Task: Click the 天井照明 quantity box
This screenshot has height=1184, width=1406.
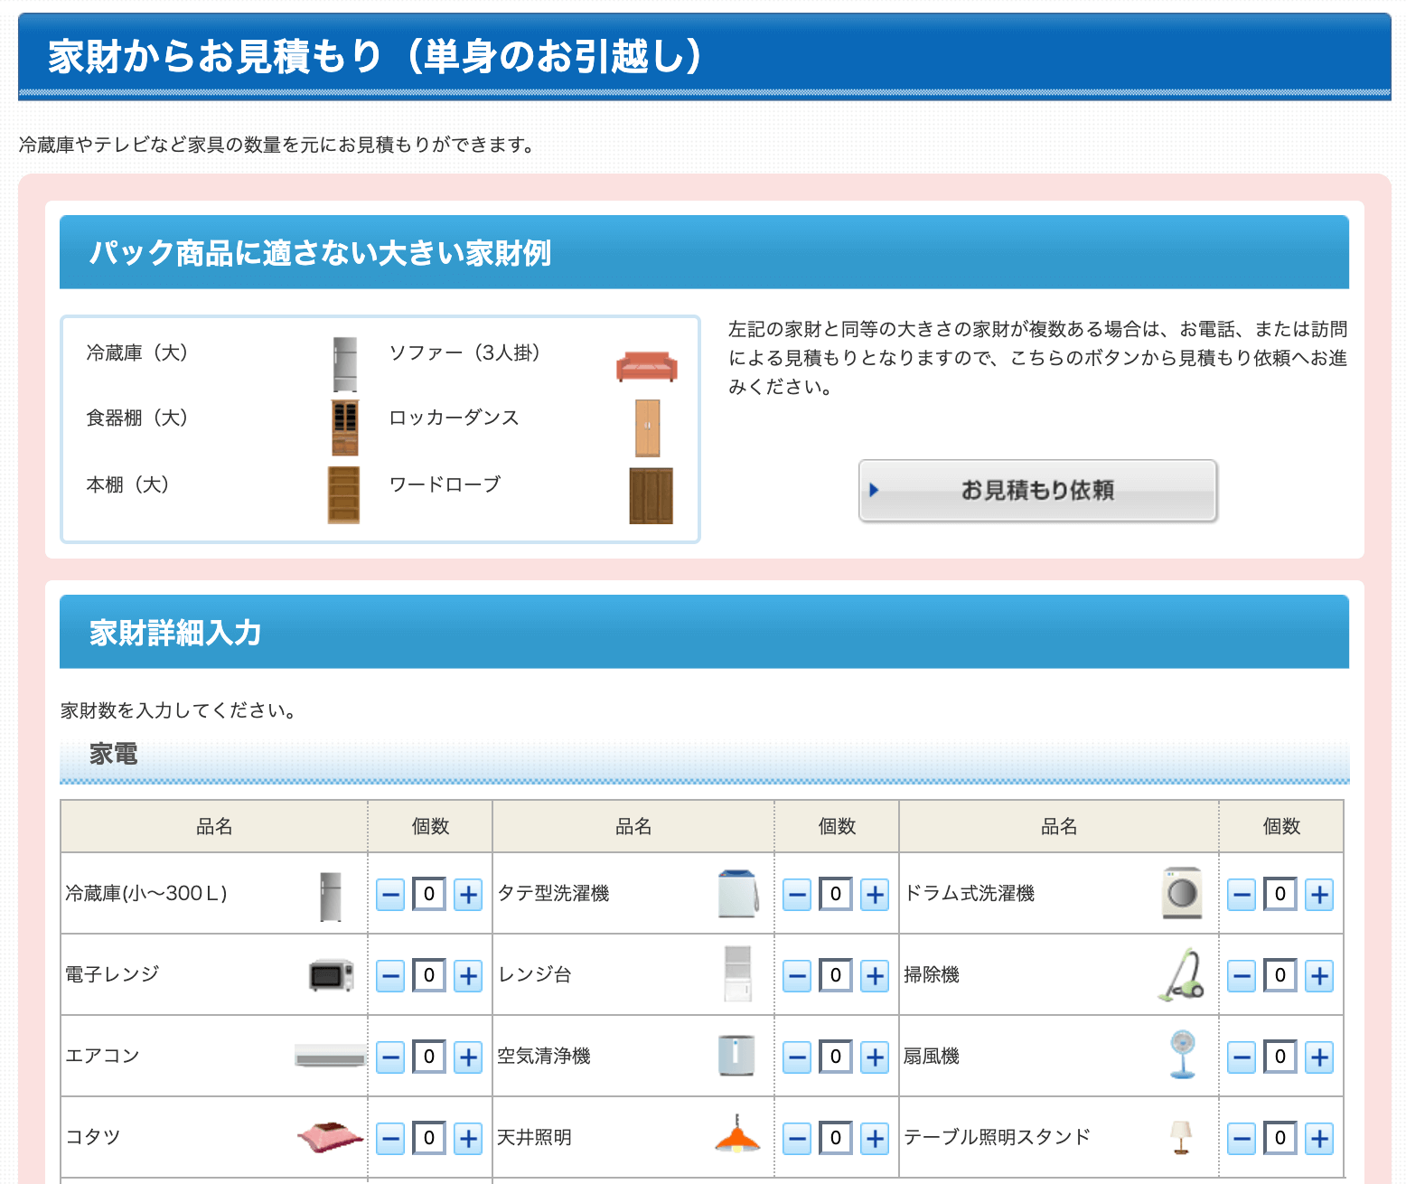Action: [836, 1138]
